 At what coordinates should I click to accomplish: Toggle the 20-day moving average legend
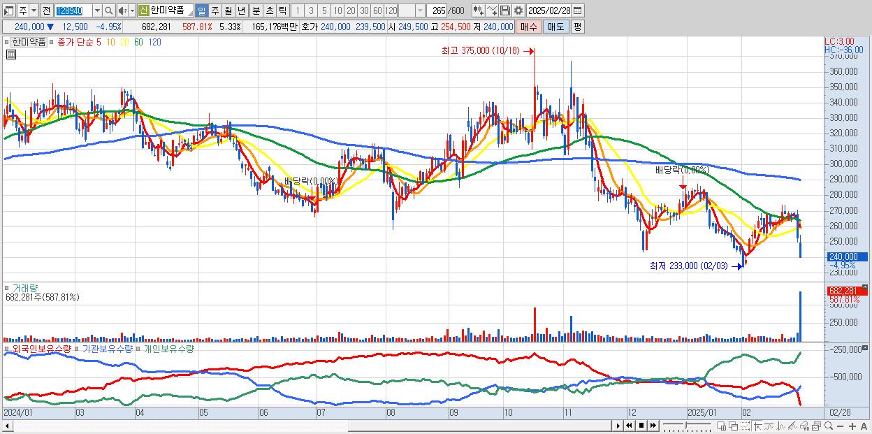(x=124, y=42)
